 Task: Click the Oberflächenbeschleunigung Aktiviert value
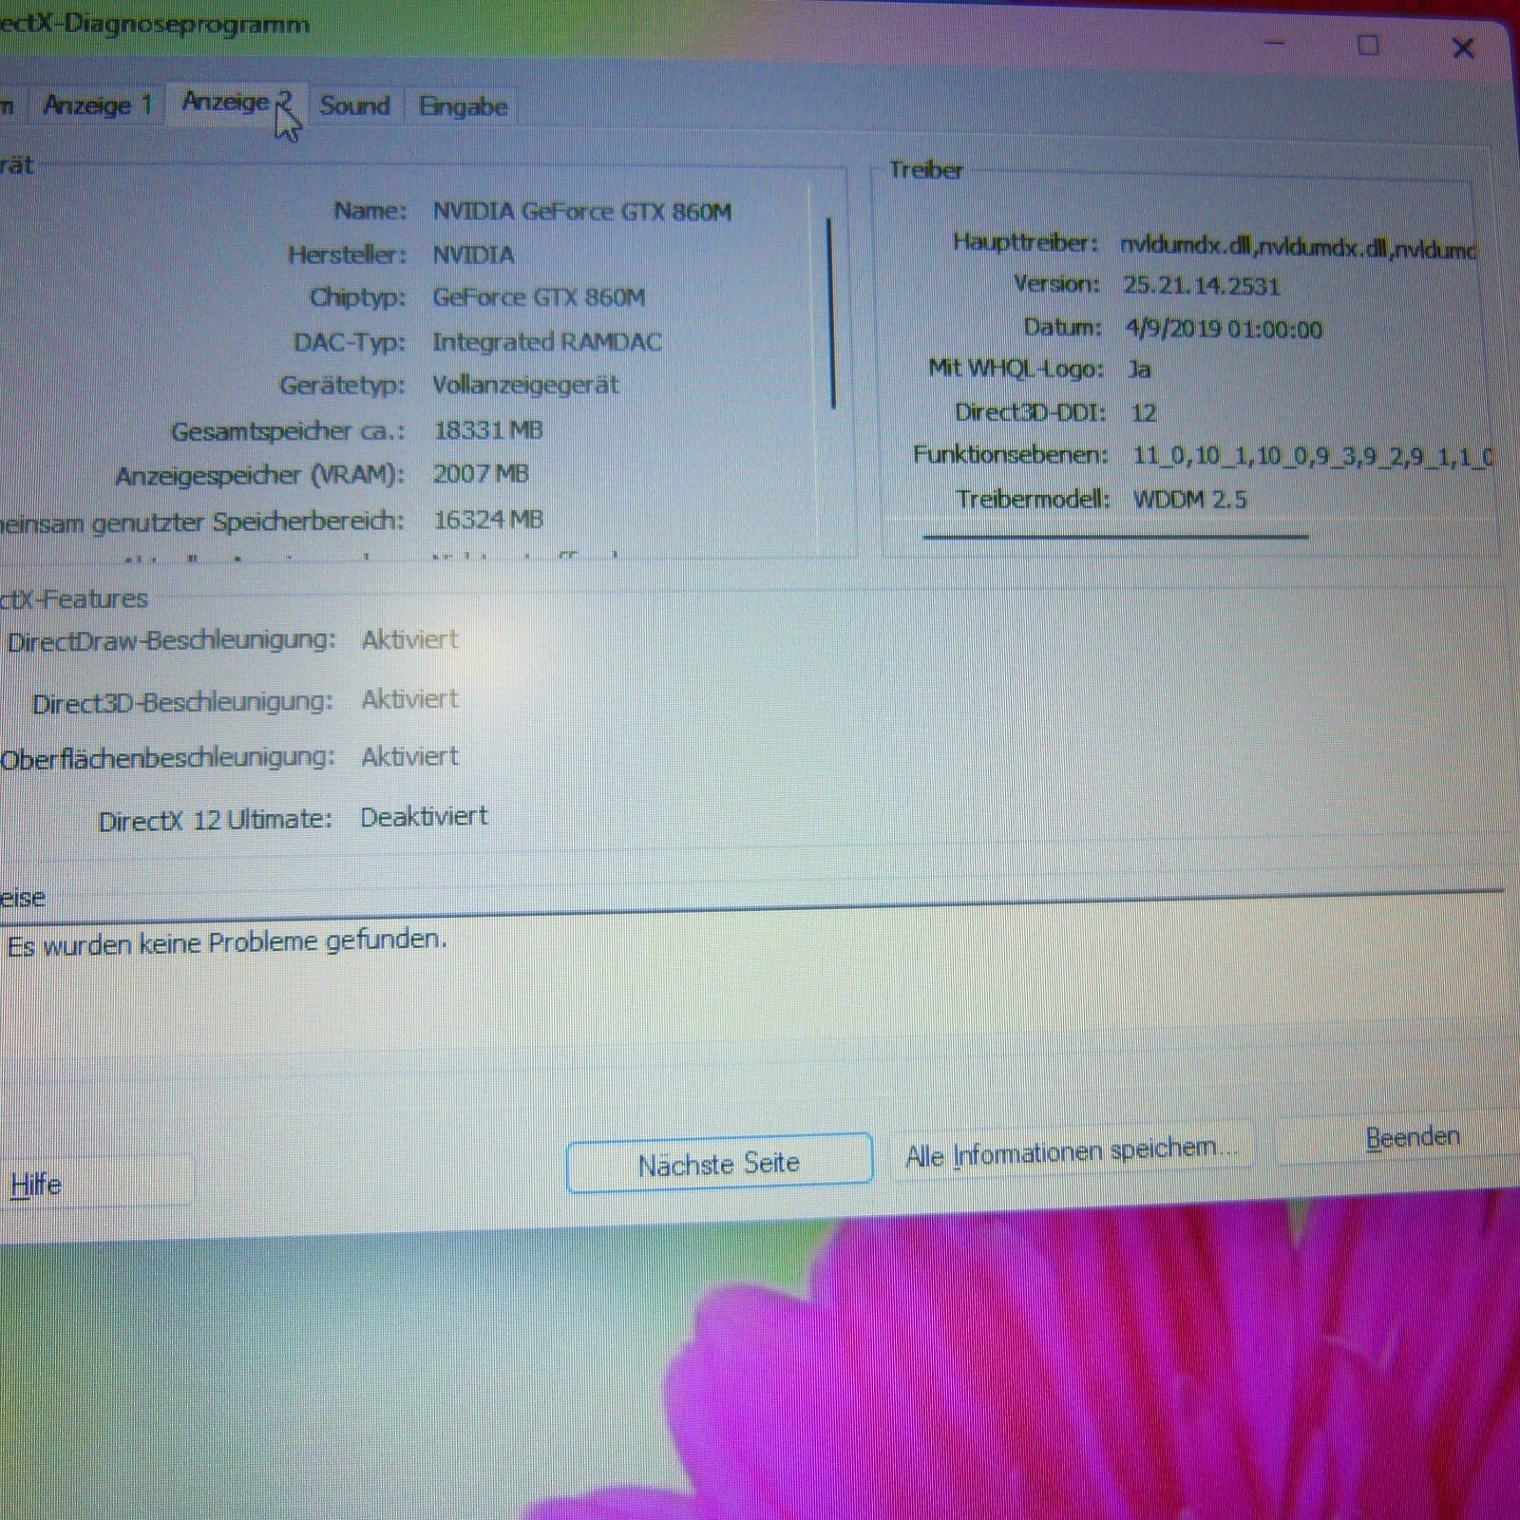(x=409, y=757)
